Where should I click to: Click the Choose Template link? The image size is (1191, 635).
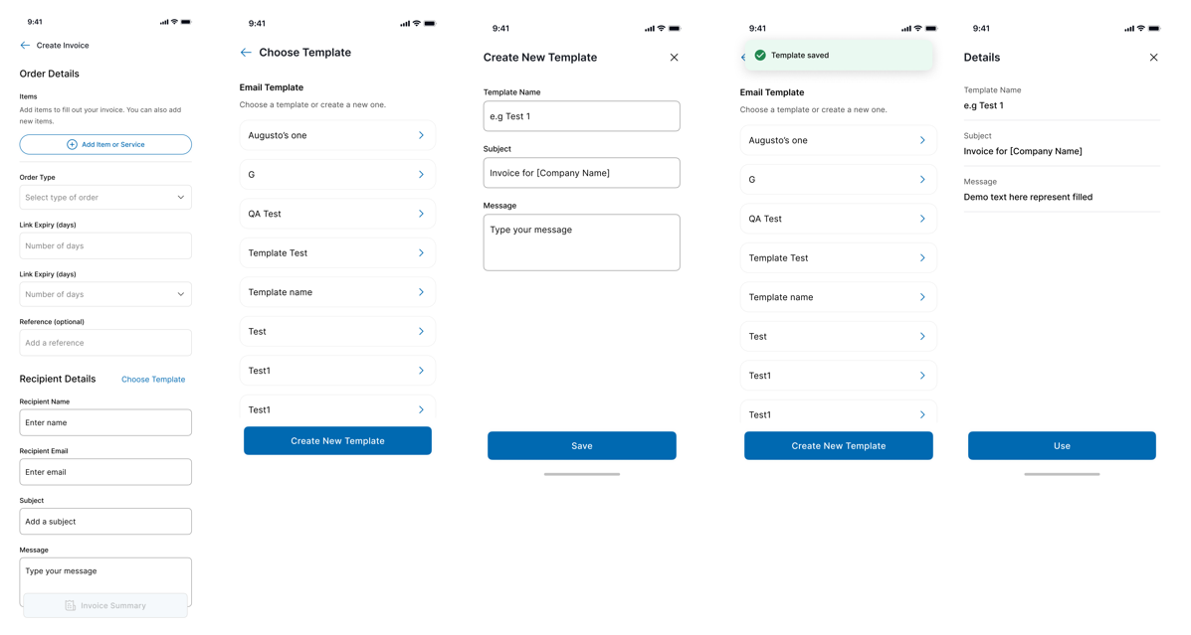pos(153,380)
